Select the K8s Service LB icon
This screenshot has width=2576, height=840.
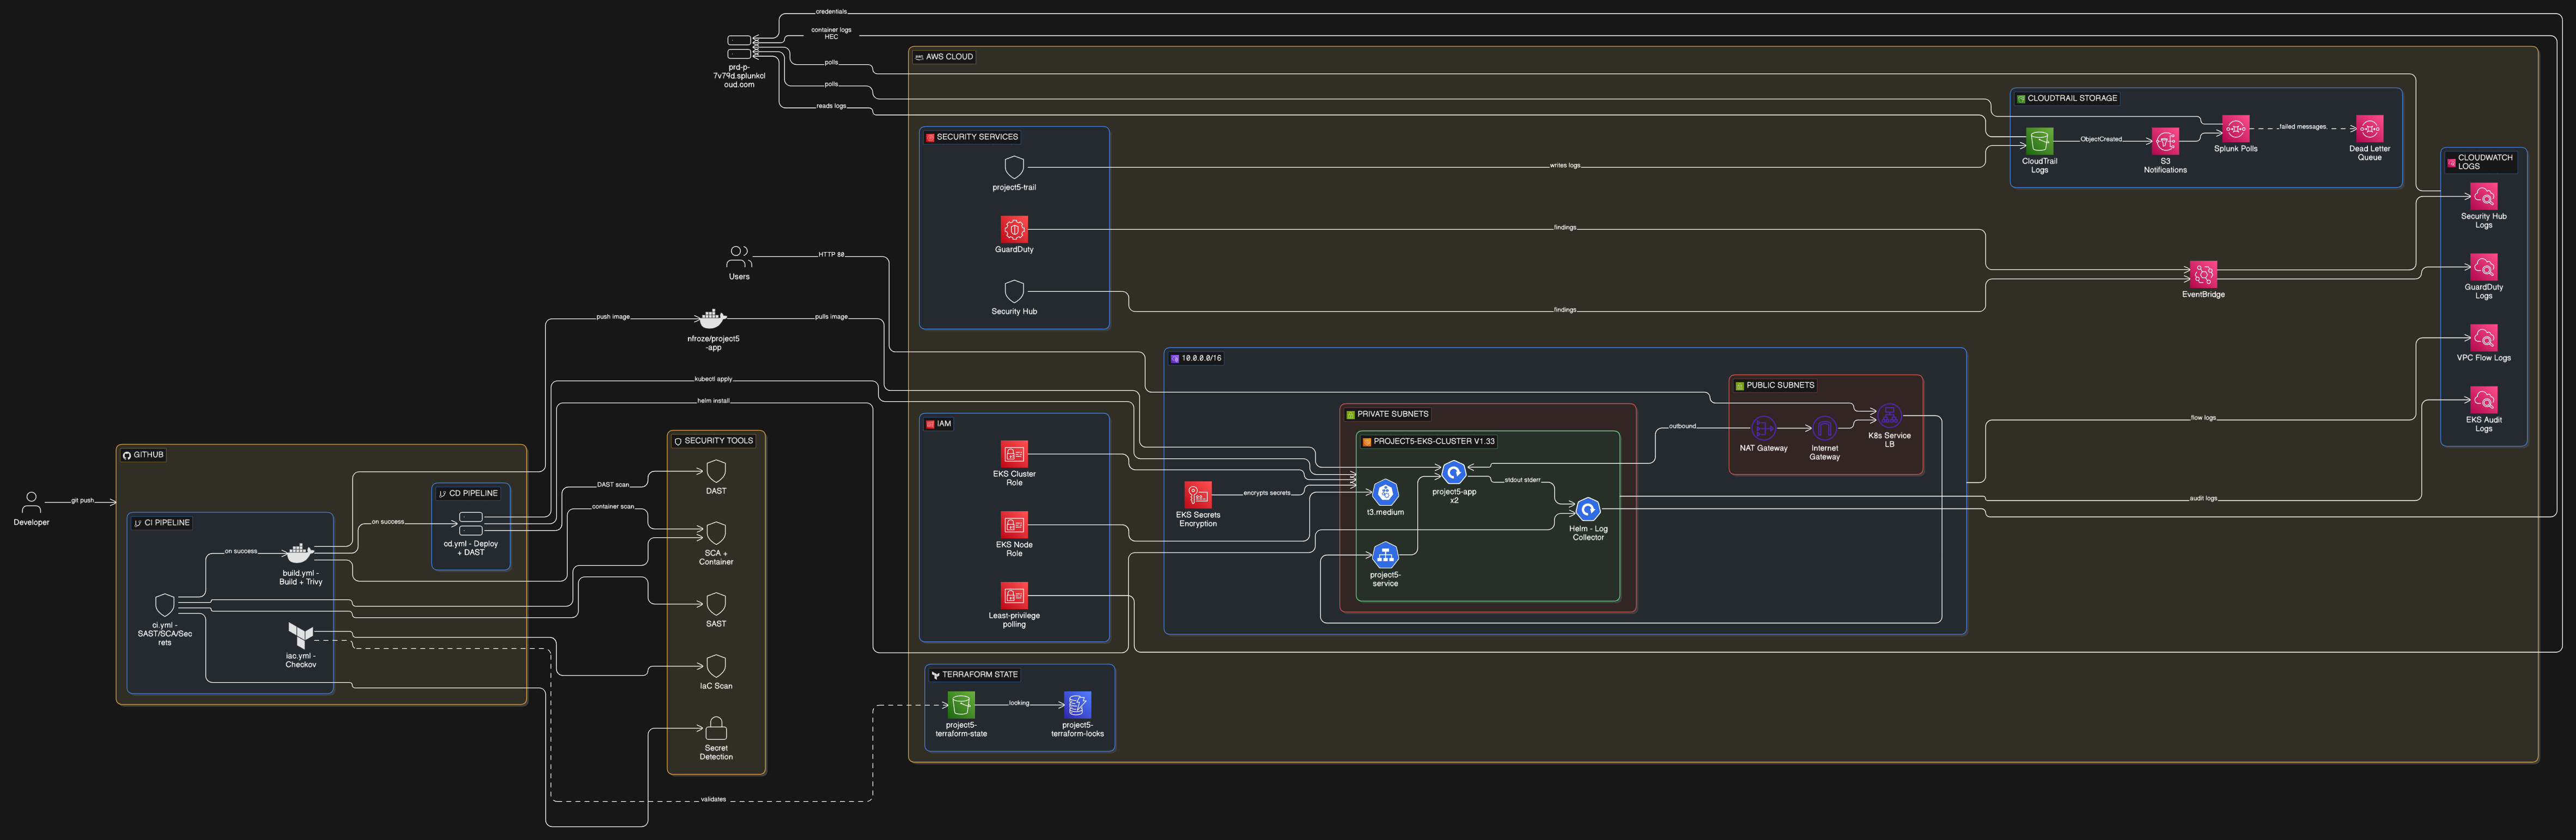coord(1889,414)
